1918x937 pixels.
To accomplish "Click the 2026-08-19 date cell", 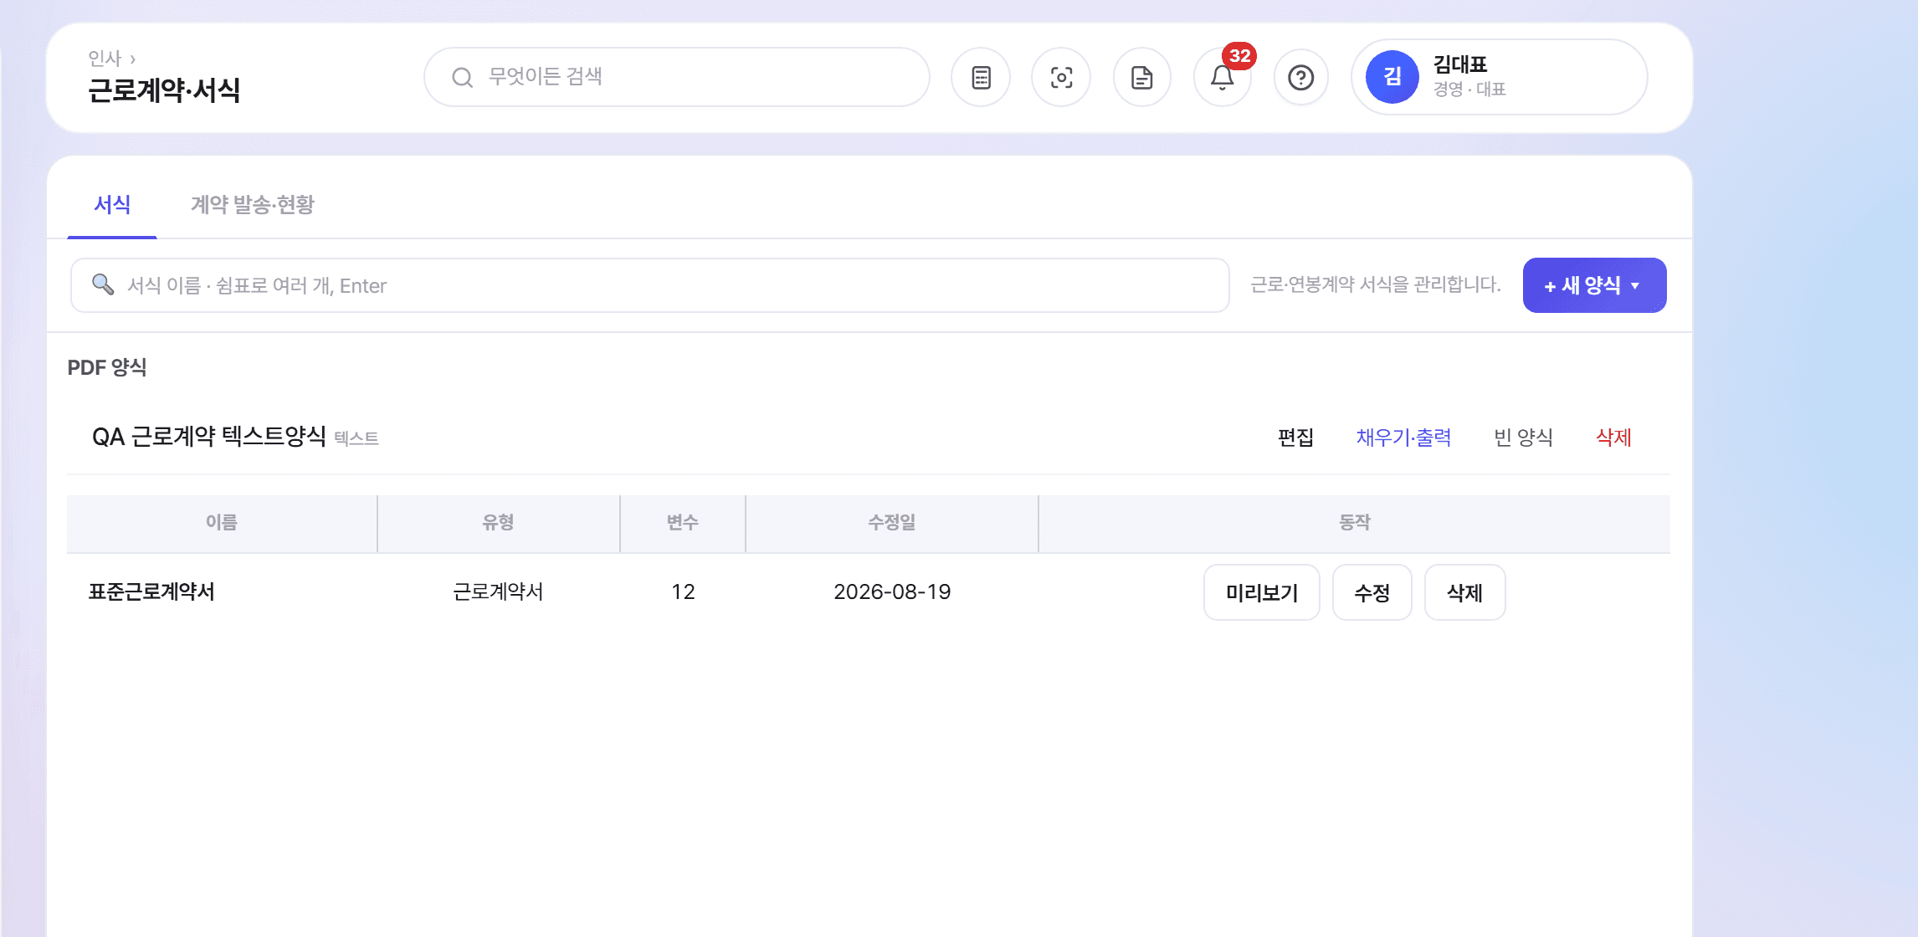I will coord(892,592).
